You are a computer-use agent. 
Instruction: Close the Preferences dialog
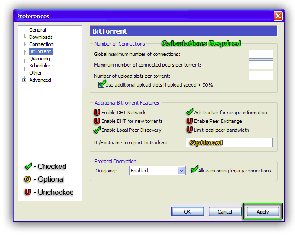pyautogui.click(x=278, y=16)
